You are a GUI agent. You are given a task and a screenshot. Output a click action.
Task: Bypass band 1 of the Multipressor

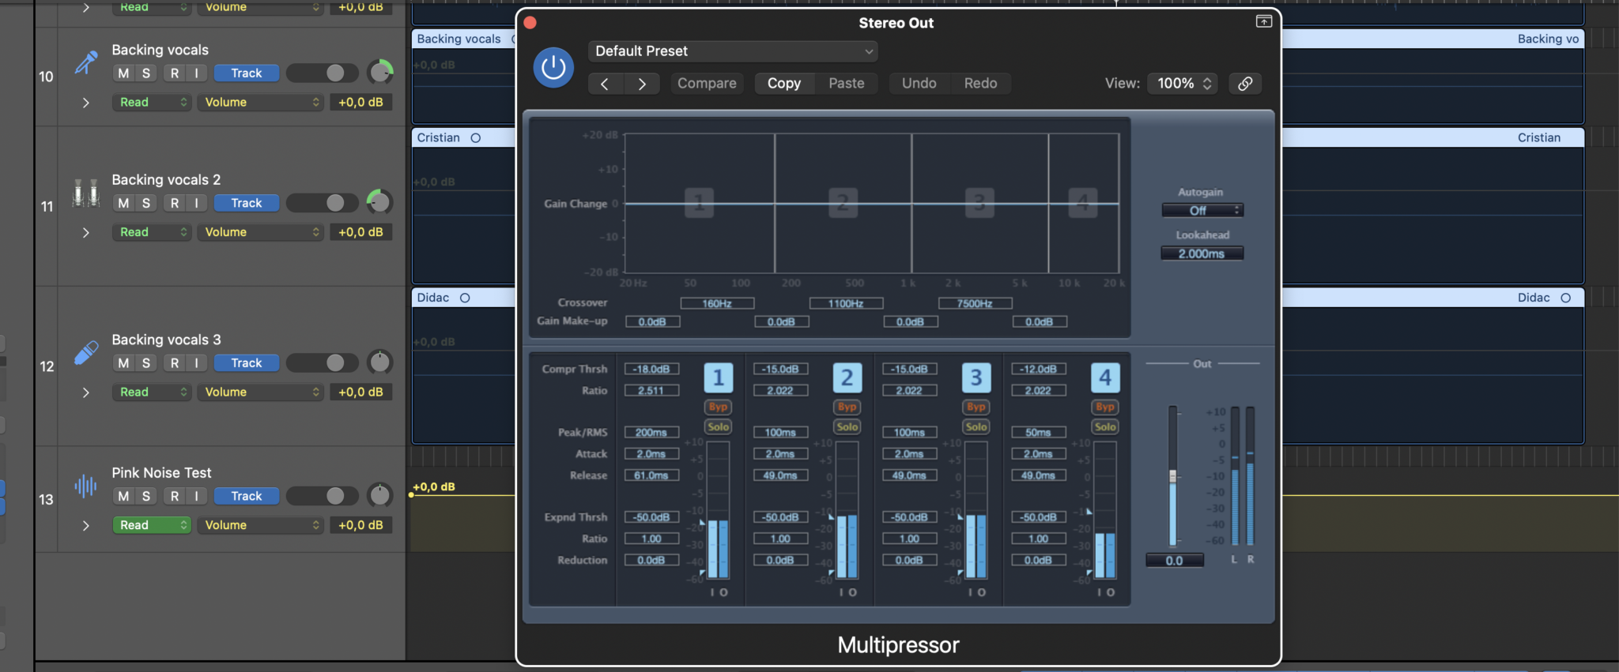pyautogui.click(x=718, y=407)
